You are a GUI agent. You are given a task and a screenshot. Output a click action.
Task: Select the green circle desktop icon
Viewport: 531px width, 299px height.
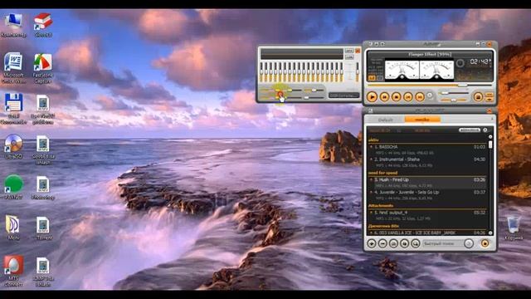pyautogui.click(x=13, y=187)
